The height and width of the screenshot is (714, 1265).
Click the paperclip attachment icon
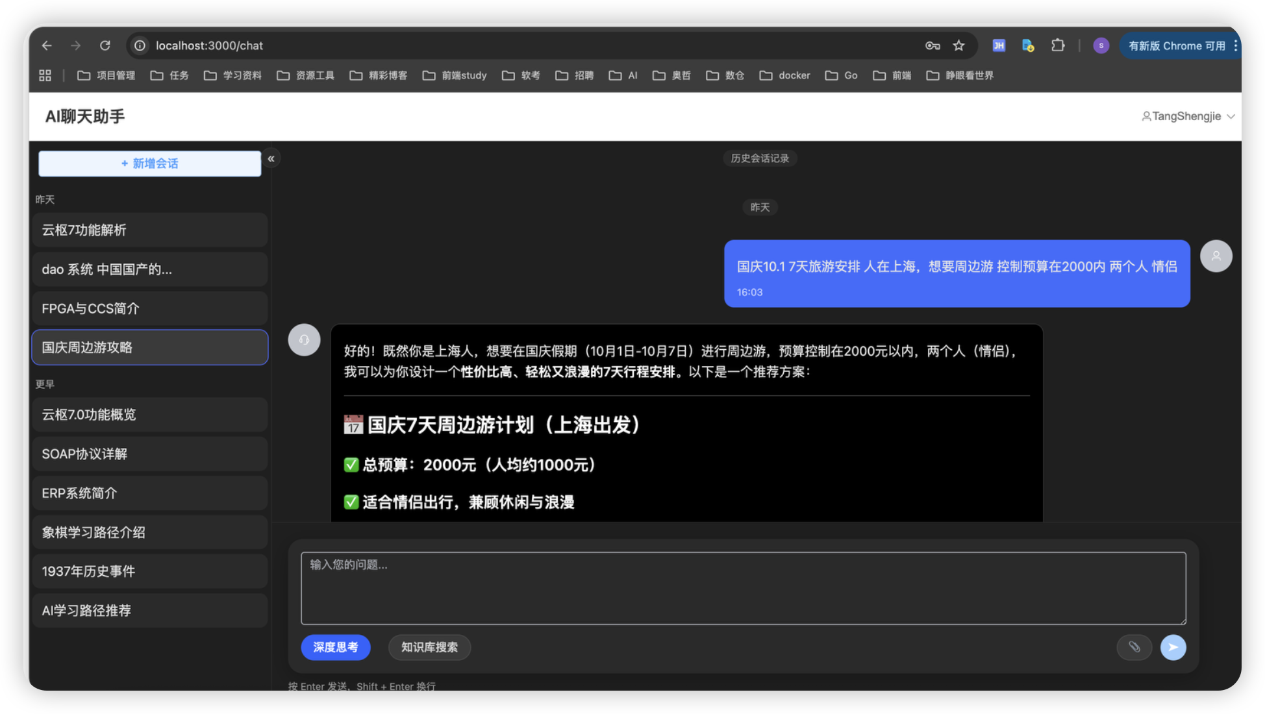point(1134,647)
